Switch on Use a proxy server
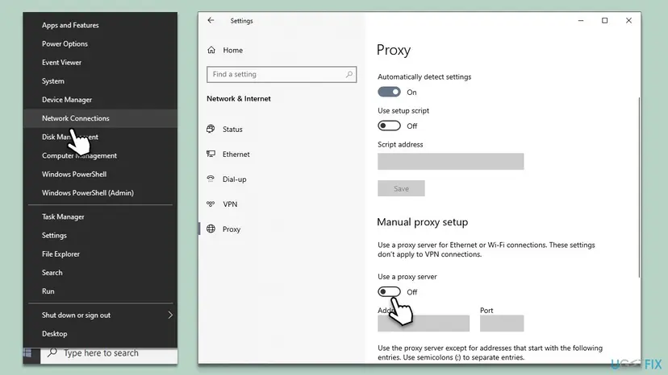This screenshot has width=668, height=375. [x=389, y=291]
